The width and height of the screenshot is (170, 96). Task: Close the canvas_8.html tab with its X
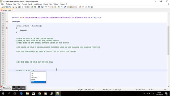12,10
